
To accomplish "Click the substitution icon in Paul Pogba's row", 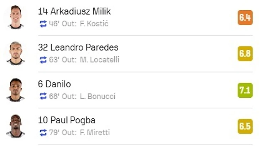I will click(43, 133).
